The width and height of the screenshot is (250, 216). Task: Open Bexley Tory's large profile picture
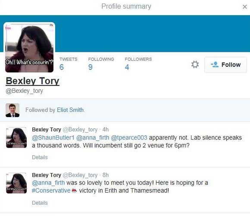coord(29,48)
